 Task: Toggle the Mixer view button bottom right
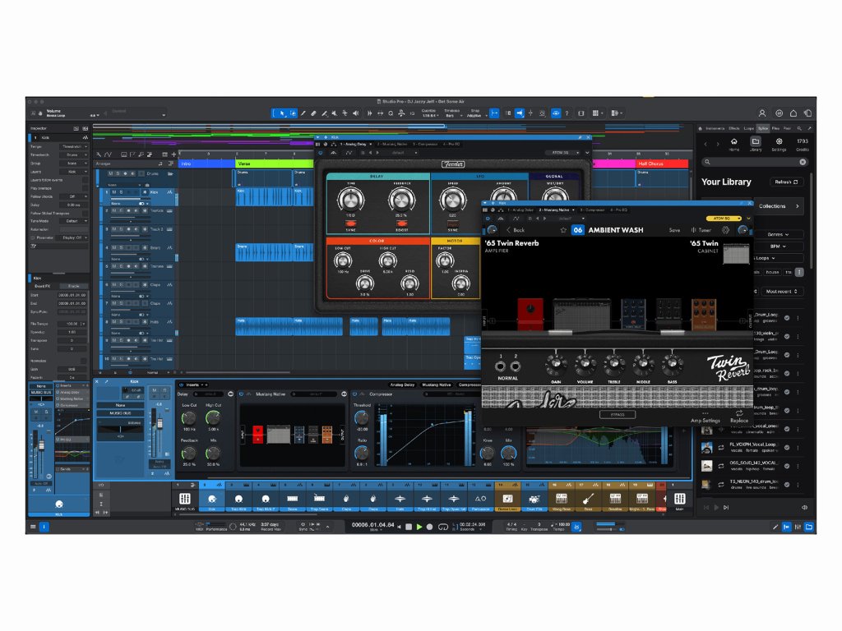point(798,527)
